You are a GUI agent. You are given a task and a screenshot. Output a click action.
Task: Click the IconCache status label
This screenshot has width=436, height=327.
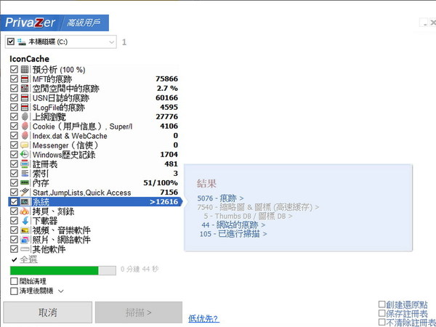(x=30, y=59)
